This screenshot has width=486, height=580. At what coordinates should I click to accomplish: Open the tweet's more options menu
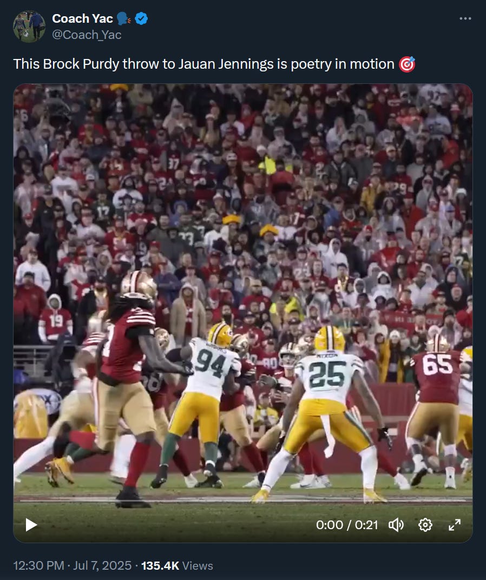tap(465, 18)
